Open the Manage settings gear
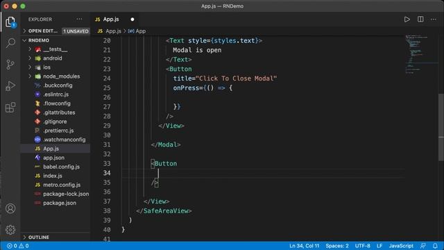Image resolution: width=444 pixels, height=250 pixels. (x=10, y=230)
